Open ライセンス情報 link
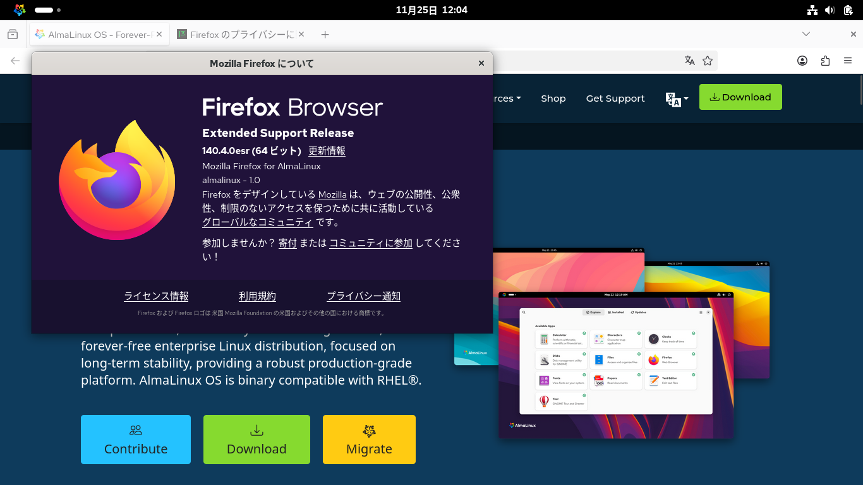 pos(156,296)
